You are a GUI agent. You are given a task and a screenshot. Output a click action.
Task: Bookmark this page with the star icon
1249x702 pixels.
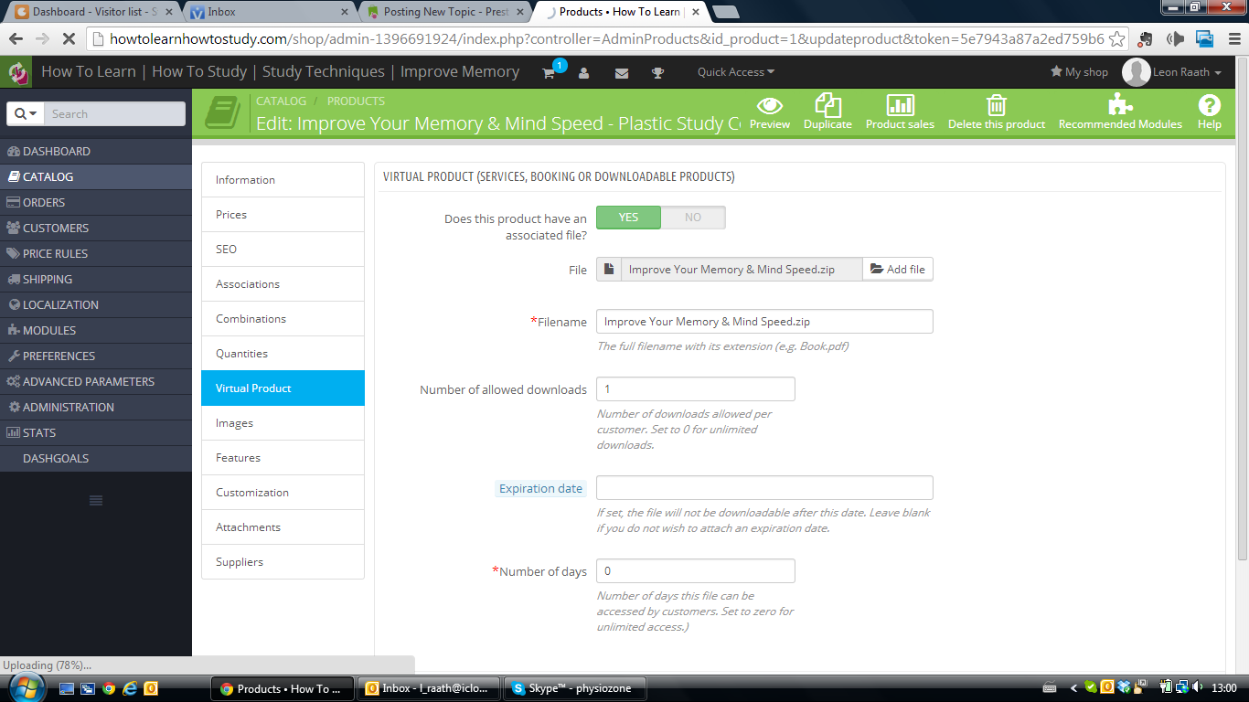pyautogui.click(x=1116, y=39)
